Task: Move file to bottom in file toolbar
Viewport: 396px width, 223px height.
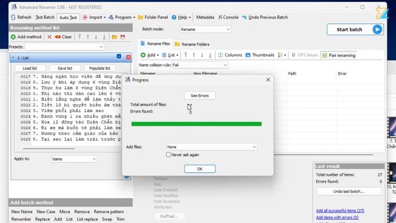Action: pyautogui.click(x=210, y=55)
